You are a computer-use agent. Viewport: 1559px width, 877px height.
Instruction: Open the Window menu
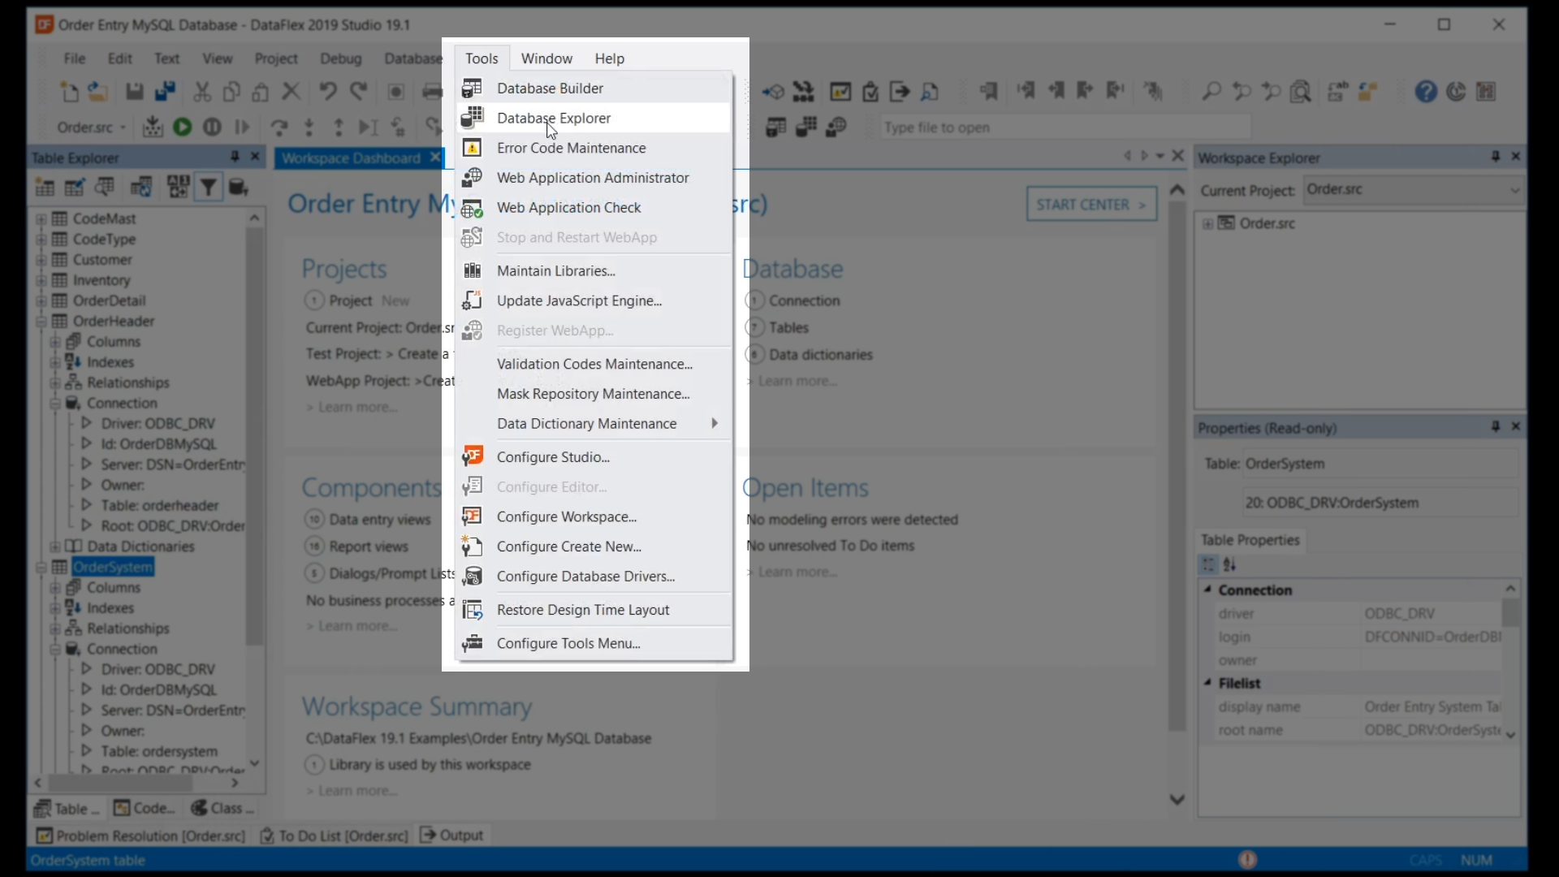coord(546,58)
